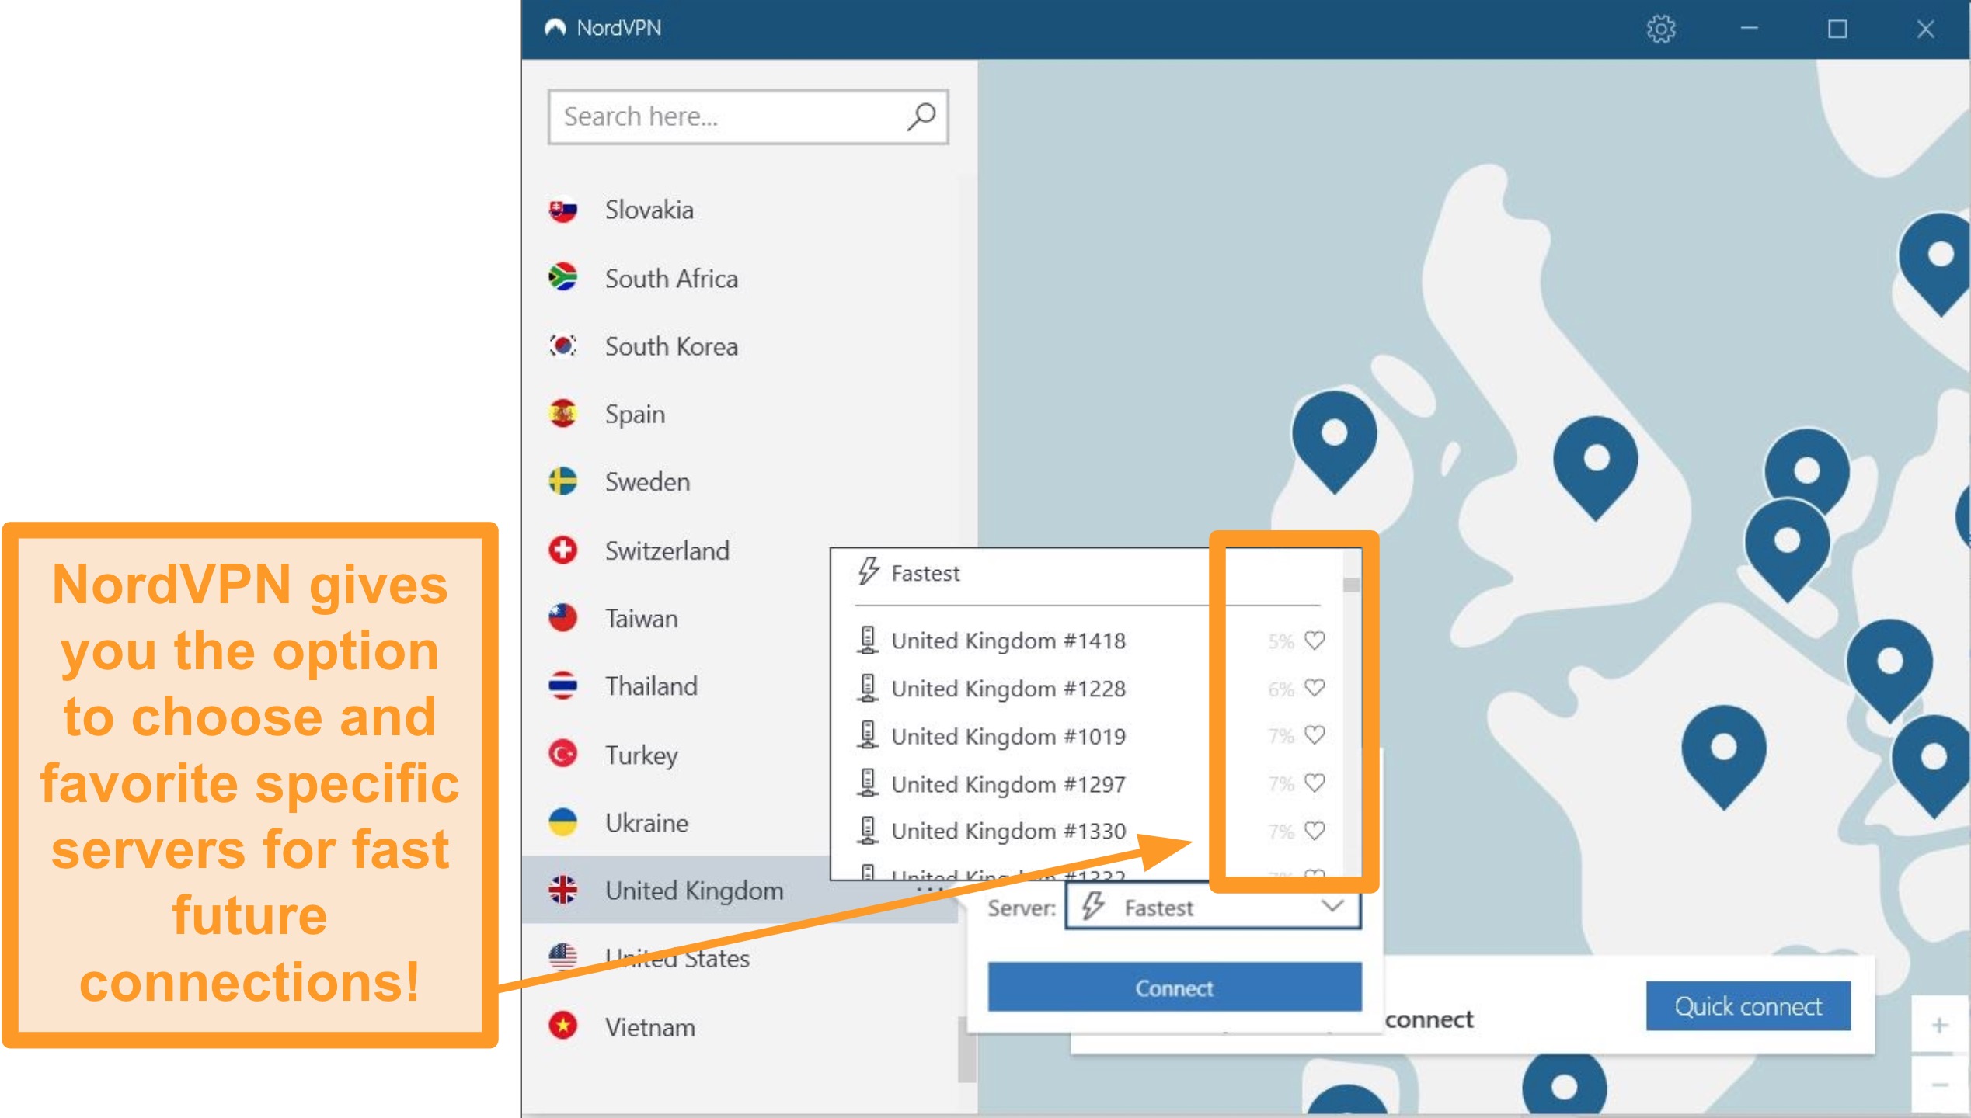Select South Africa flag icon

coord(562,278)
